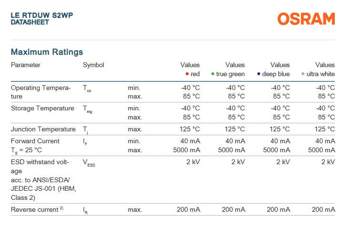Viewport: 341px width, 236px height.
Task: Click the Junction Temperature parameter label
Action: coord(43,129)
